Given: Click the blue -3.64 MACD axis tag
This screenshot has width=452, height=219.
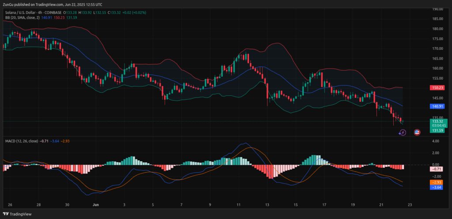Looking at the screenshot, I should pos(437,187).
